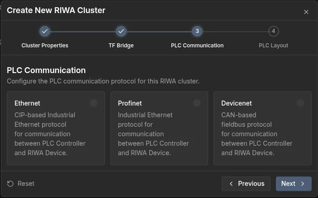Viewport: 318px width, 198px height.
Task: Go back with the Previous button
Action: click(246, 184)
